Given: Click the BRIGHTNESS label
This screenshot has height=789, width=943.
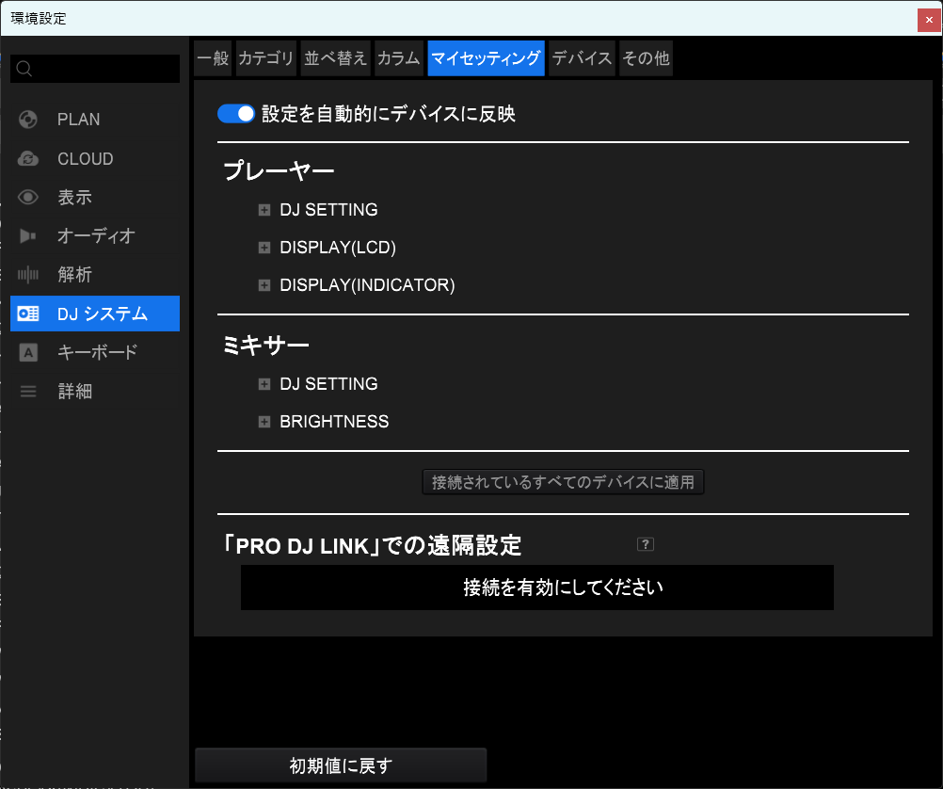Looking at the screenshot, I should (334, 422).
